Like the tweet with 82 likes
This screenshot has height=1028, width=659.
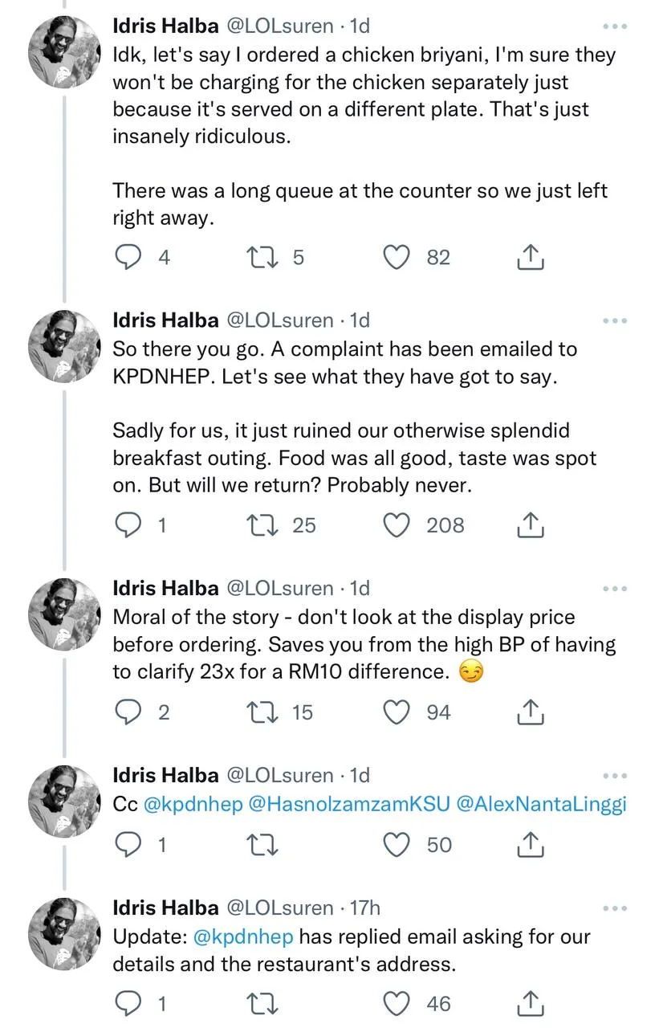point(396,258)
